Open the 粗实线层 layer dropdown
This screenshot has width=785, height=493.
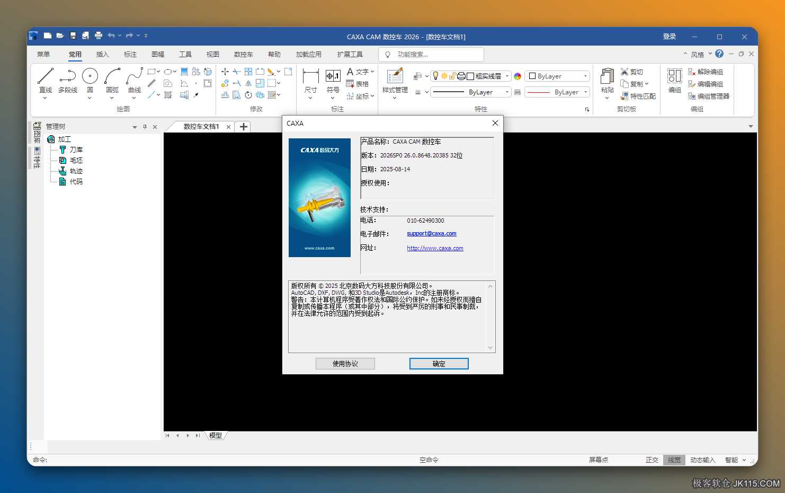click(507, 76)
